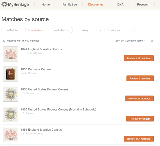Click the 1841 England & Wales Census emblem
Image resolution: width=160 pixels, height=146 pixels.
pos(10,54)
